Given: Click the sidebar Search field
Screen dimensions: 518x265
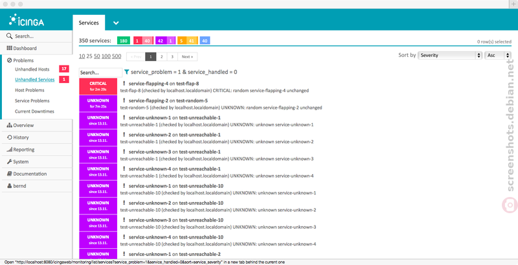Looking at the screenshot, I should tap(36, 36).
